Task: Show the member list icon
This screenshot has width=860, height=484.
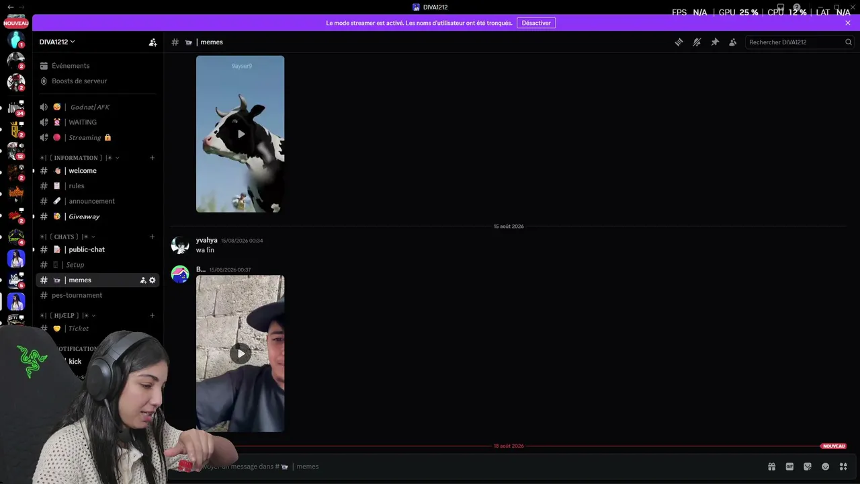Action: 732,42
